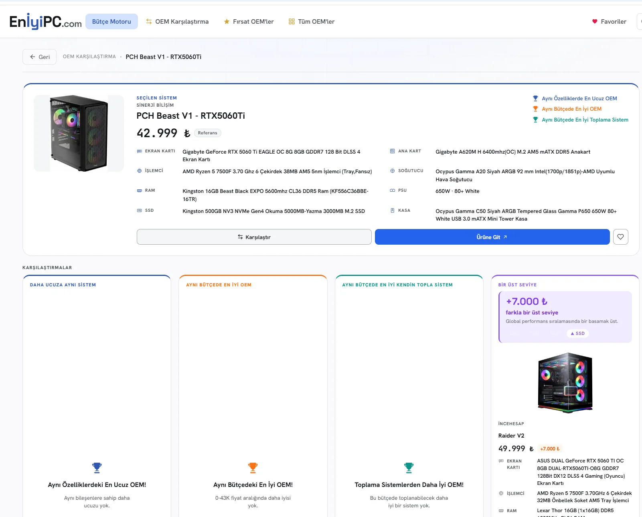Open Fırsat OEM'ler from the navigation
642x517 pixels.
(249, 22)
